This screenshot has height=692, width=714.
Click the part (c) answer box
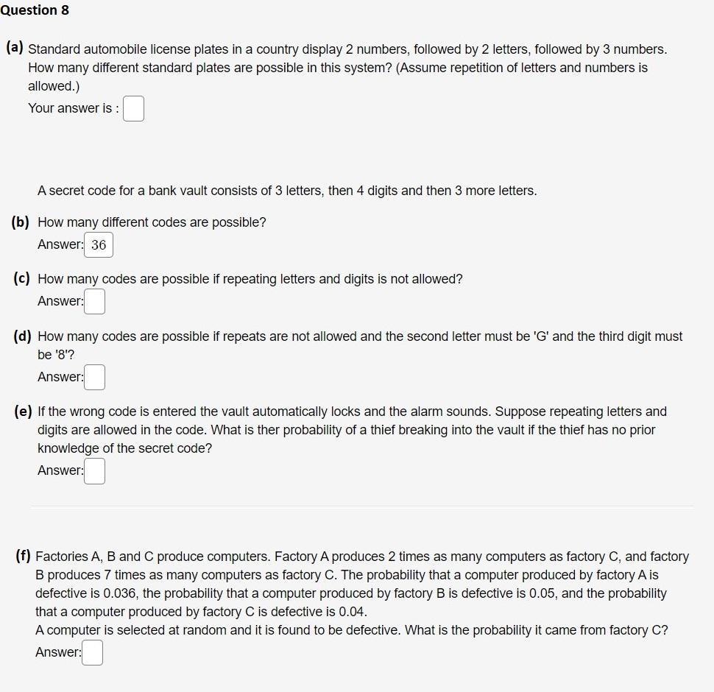(x=94, y=301)
